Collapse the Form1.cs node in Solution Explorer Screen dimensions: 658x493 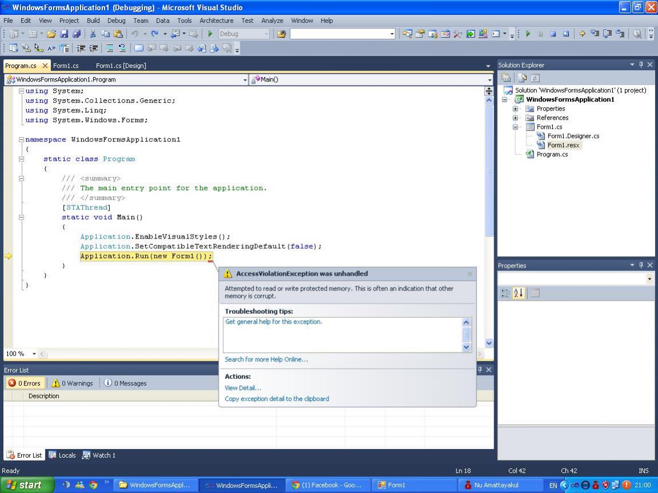(515, 127)
